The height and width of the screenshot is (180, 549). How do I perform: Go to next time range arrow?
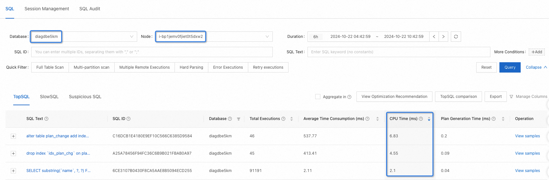tap(443, 37)
